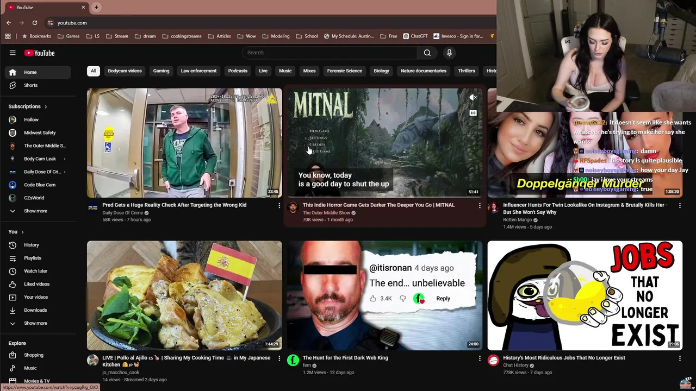Click Daily Dose Of Crime channel avatar
Screen dimensions: 696x391
coord(93,207)
